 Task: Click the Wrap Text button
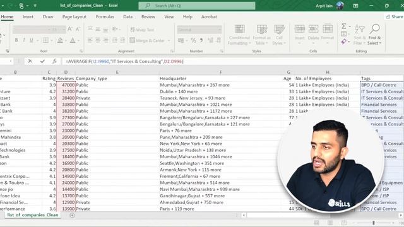point(142,30)
